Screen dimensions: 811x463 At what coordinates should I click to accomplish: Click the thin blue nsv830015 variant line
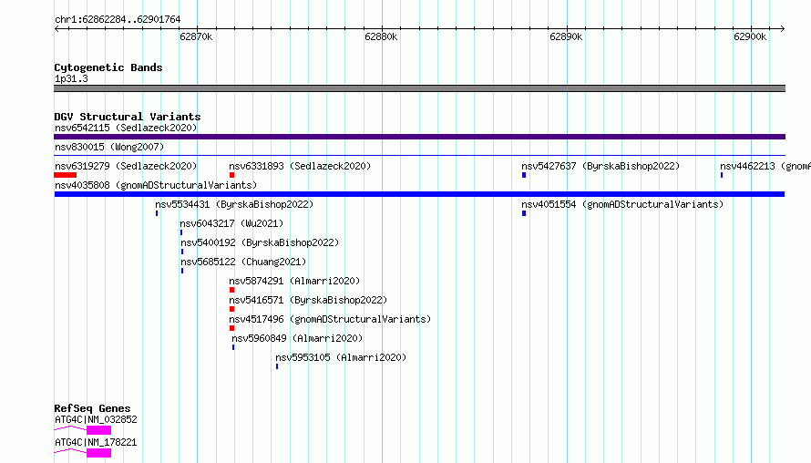(x=419, y=155)
